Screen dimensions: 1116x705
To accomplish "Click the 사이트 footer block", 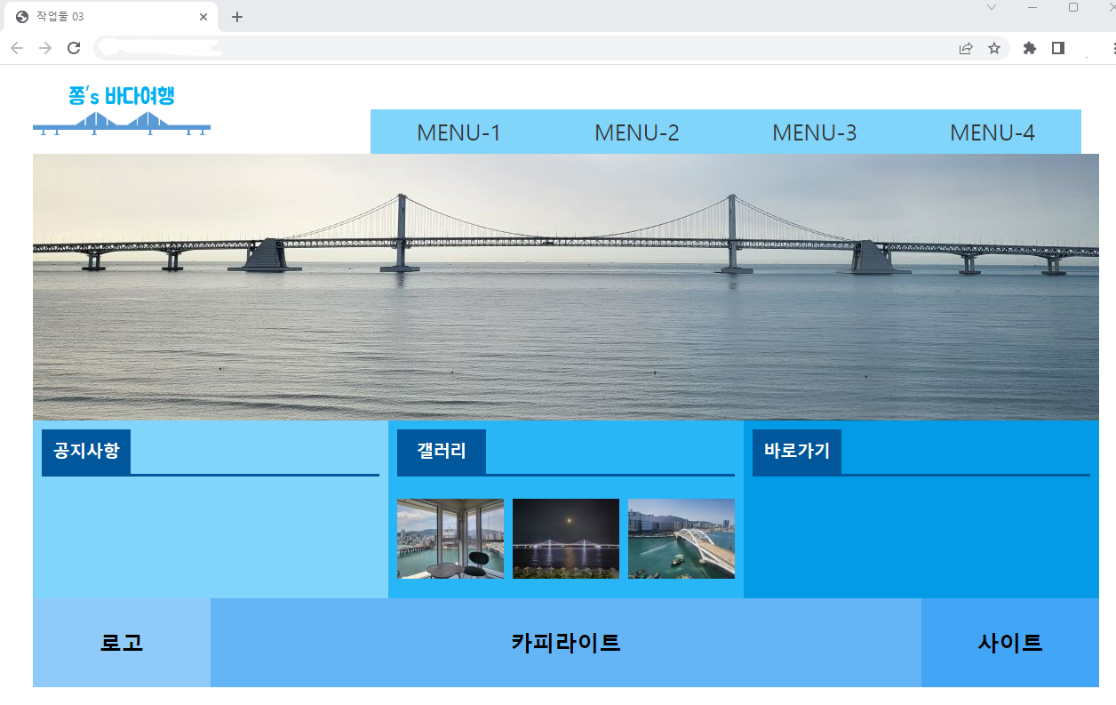I will (1010, 643).
